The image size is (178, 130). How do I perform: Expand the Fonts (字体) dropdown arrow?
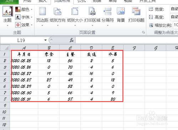click(x=32, y=17)
